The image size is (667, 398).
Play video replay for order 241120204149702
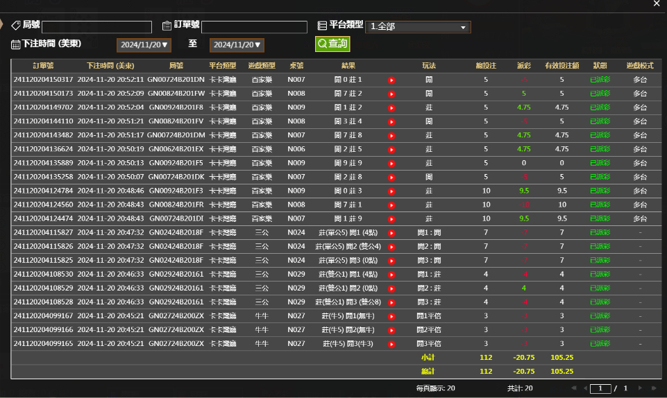pyautogui.click(x=391, y=107)
